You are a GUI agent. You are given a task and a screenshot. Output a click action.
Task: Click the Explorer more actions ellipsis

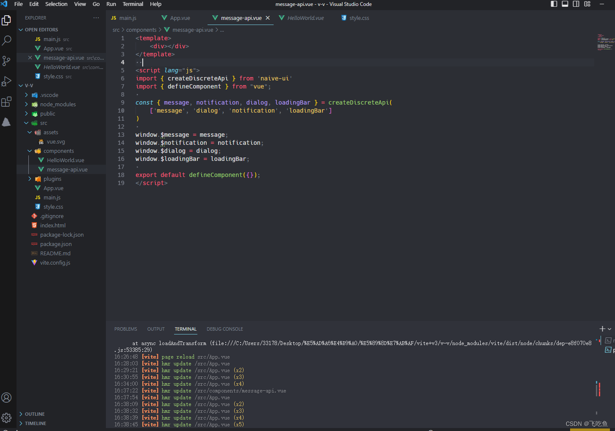(x=96, y=18)
